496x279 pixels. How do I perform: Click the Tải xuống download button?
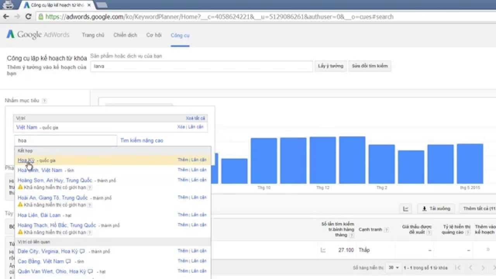(x=436, y=209)
